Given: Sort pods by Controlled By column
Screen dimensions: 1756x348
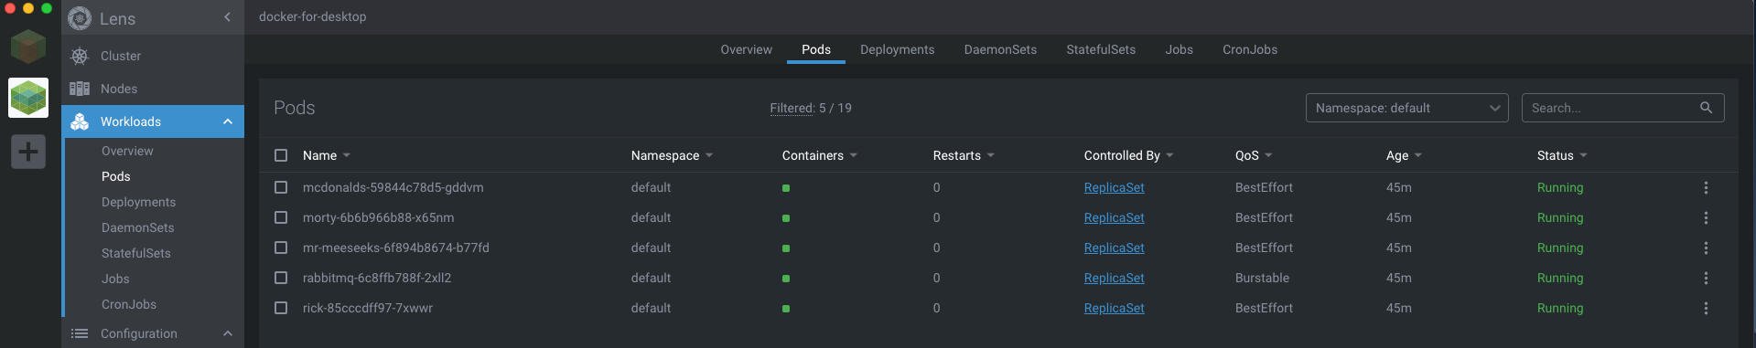Looking at the screenshot, I should point(1128,155).
